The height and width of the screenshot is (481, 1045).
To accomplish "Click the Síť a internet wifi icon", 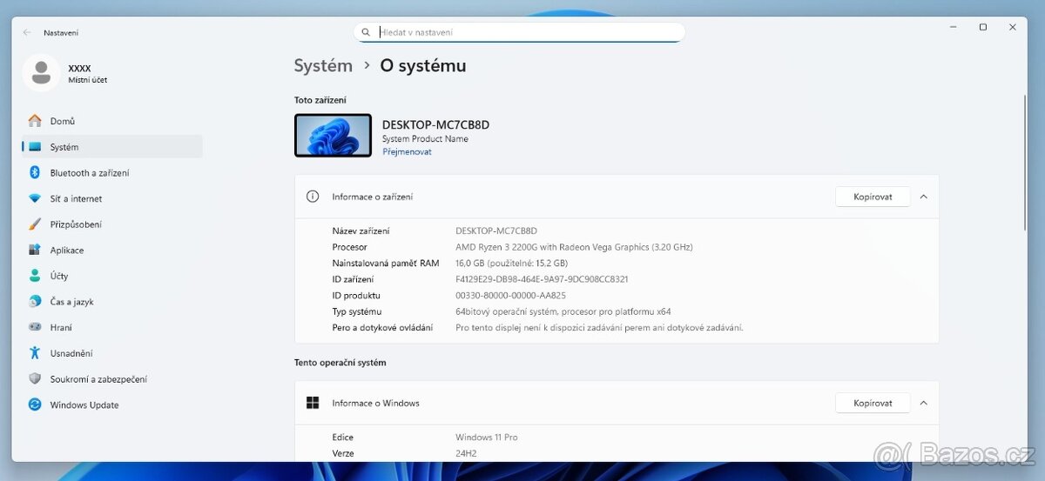I will (x=35, y=198).
